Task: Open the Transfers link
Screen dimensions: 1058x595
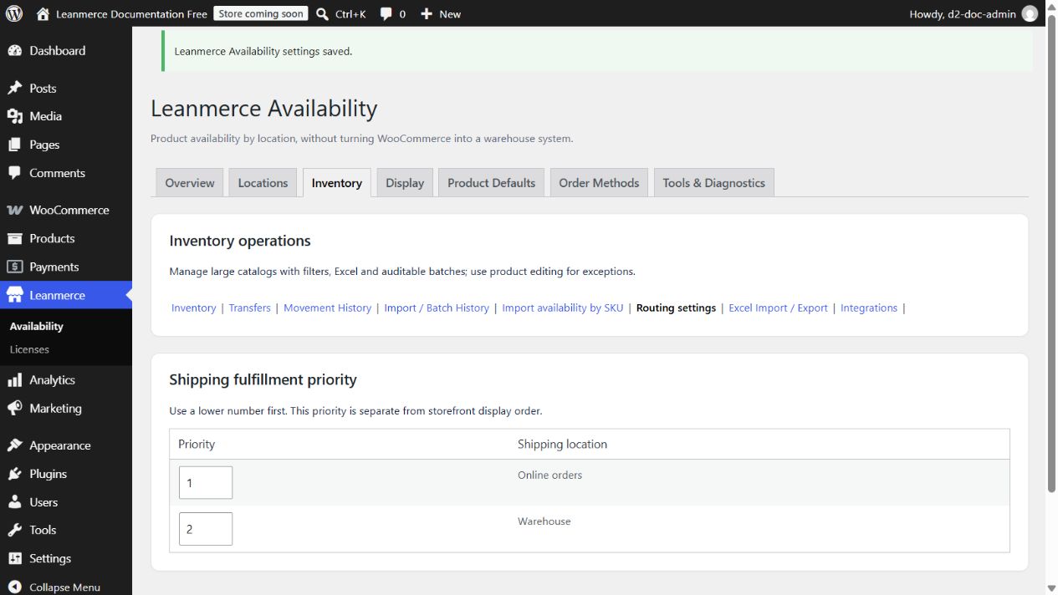Action: (x=250, y=308)
